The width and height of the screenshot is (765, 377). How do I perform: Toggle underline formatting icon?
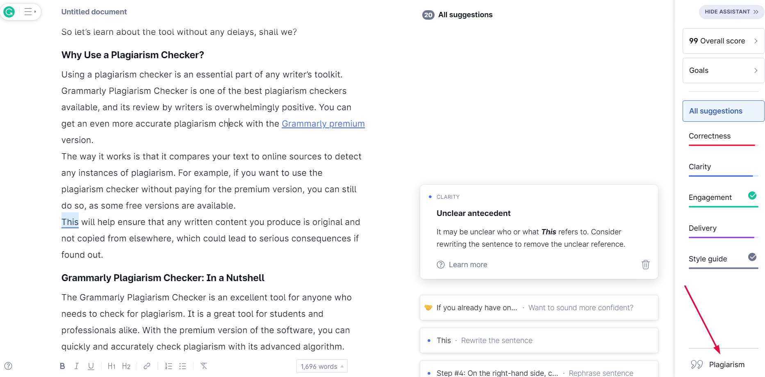coord(91,366)
